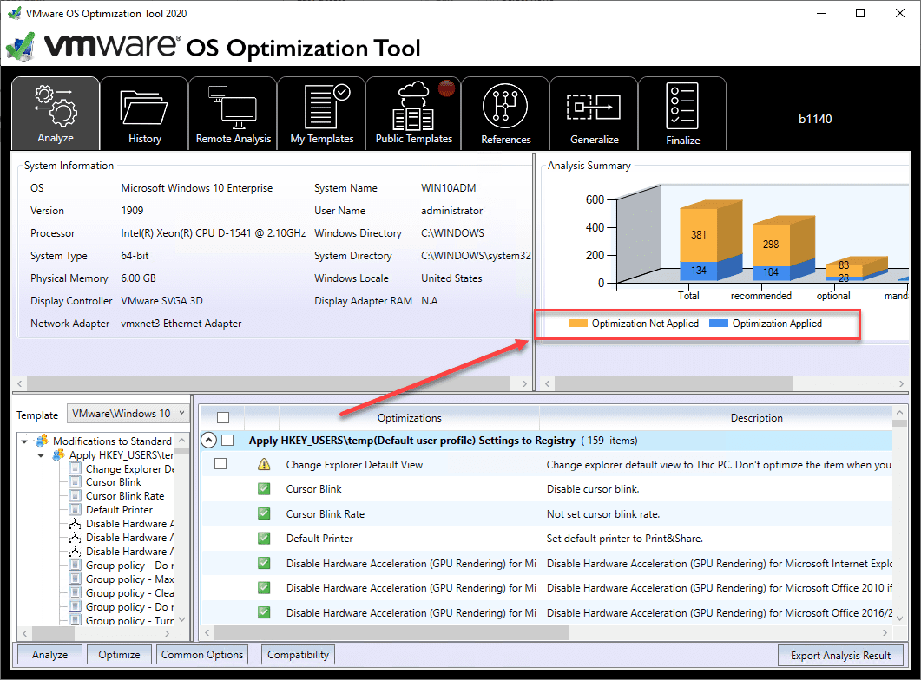Open the History panel
This screenshot has height=680, width=921.
(143, 113)
